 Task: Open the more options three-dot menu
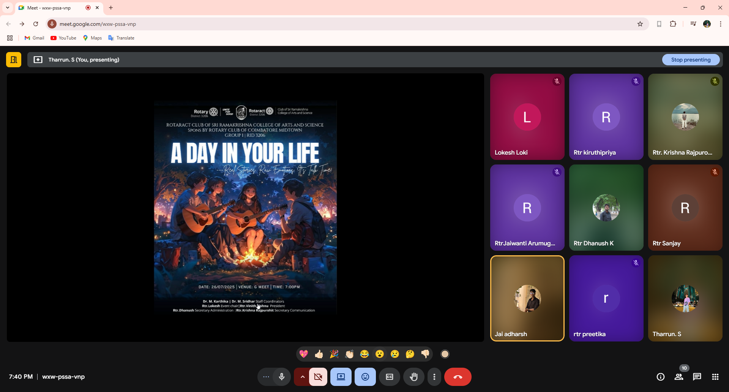434,377
